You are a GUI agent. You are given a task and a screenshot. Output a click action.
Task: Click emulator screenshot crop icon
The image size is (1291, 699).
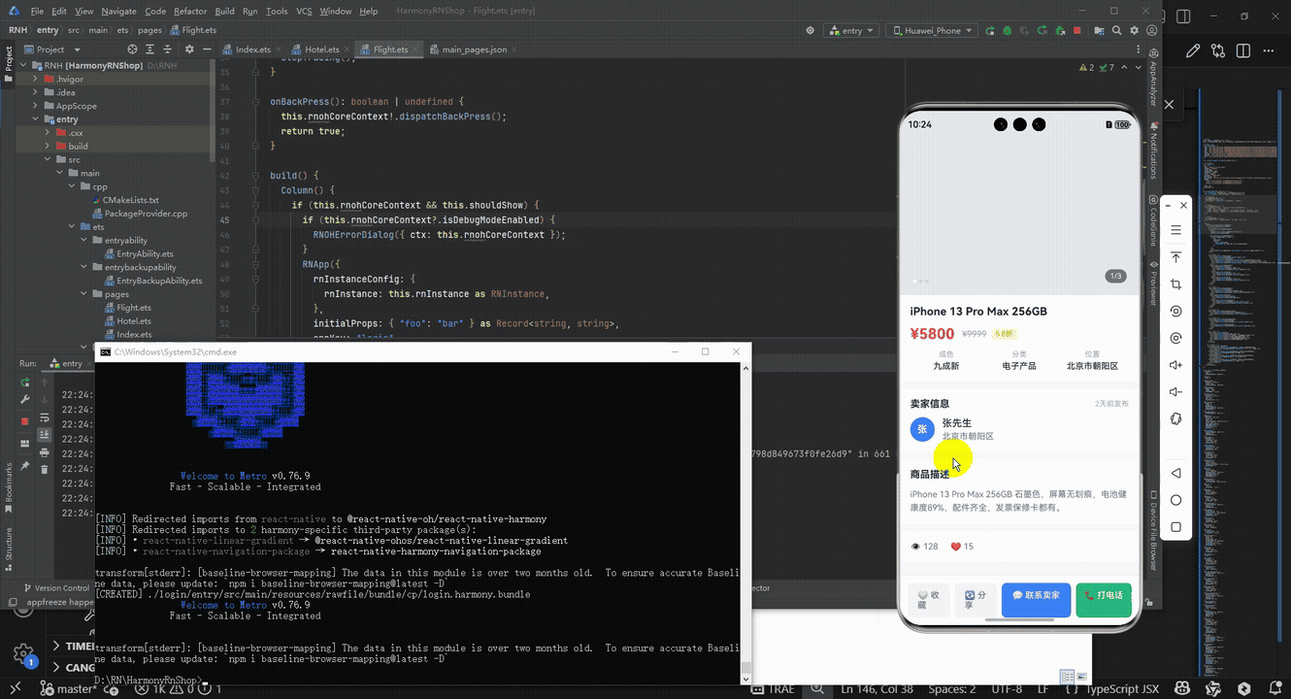point(1175,284)
